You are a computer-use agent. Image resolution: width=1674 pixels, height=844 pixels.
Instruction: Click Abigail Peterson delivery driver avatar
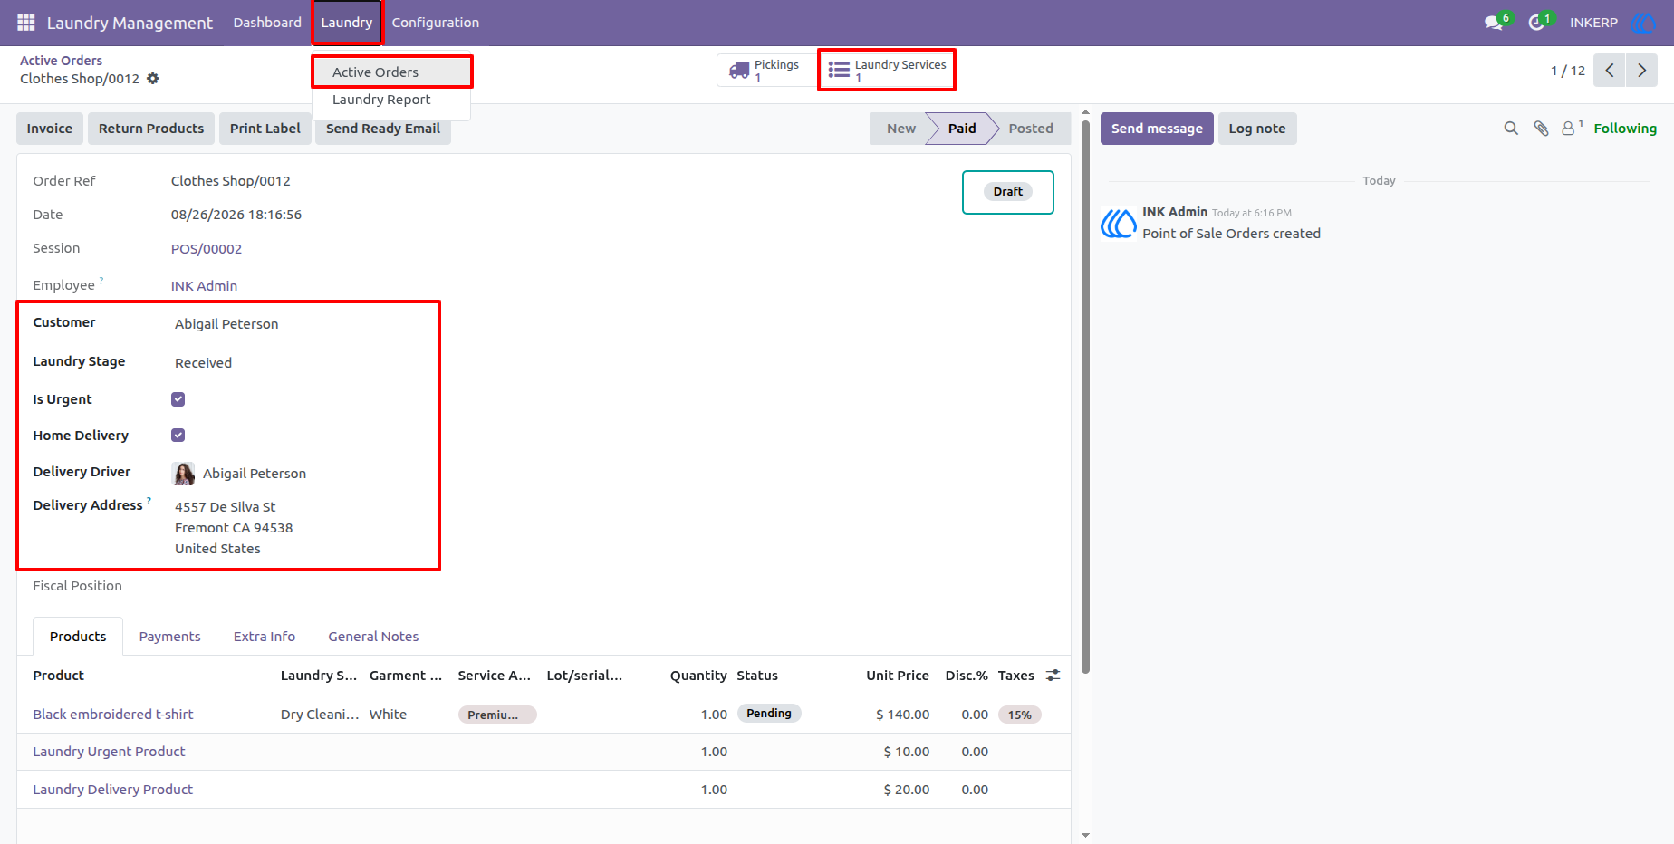point(183,474)
